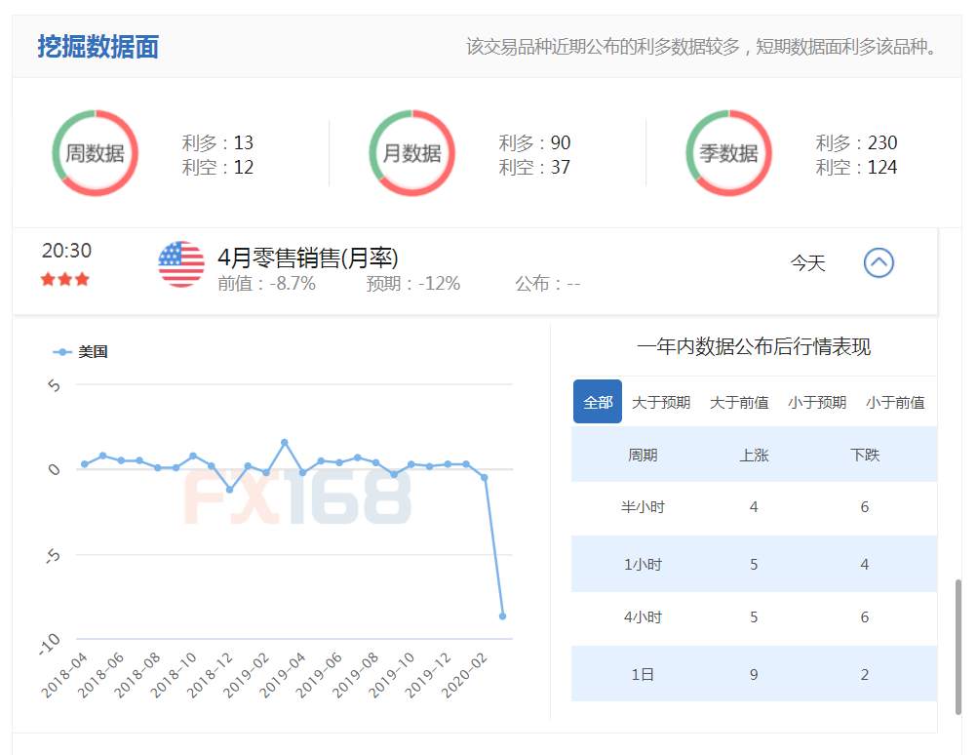The image size is (977, 755).
Task: Click the 4月零售销售(月率) title
Action: [x=308, y=258]
